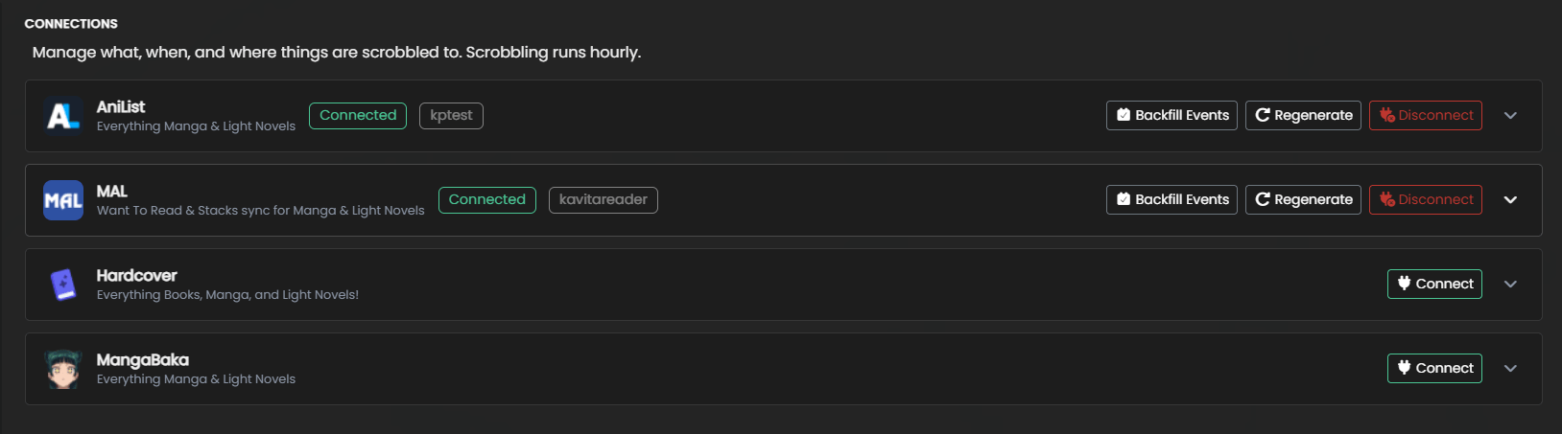Expand the MangaBaka row chevron
This screenshot has width=1562, height=434.
pos(1510,368)
